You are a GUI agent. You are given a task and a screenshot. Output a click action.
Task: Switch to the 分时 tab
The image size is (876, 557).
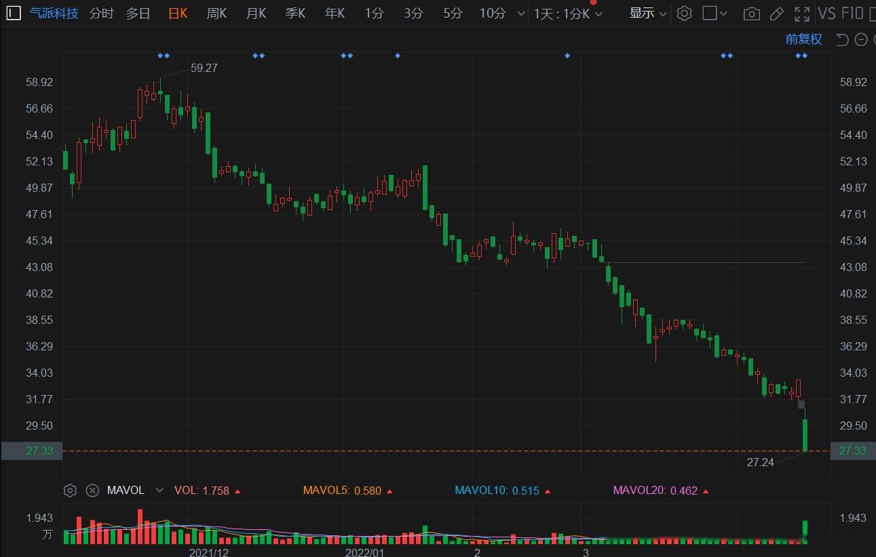click(101, 13)
